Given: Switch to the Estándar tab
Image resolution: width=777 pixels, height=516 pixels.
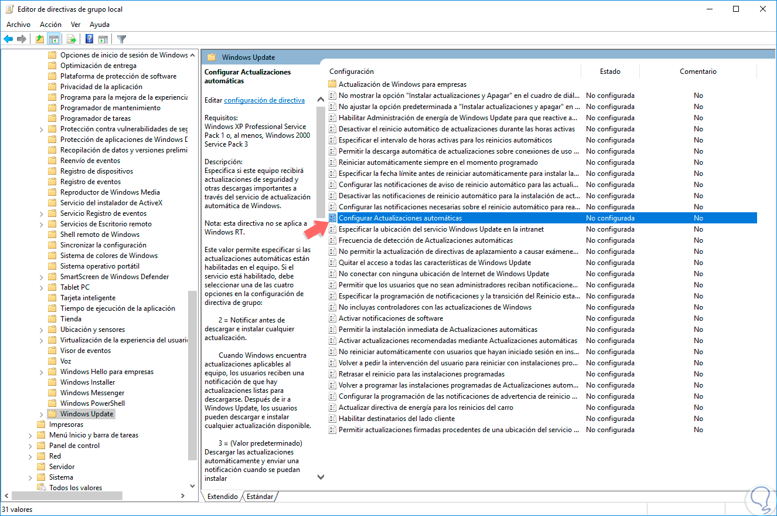Looking at the screenshot, I should click(x=260, y=497).
